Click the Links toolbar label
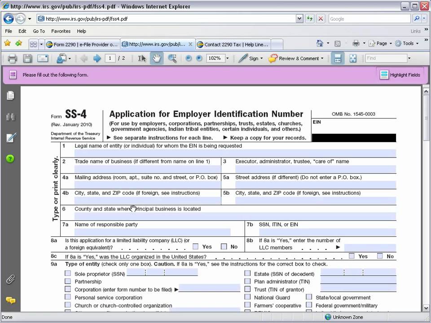Image resolution: width=431 pixels, height=323 pixels. (416, 31)
